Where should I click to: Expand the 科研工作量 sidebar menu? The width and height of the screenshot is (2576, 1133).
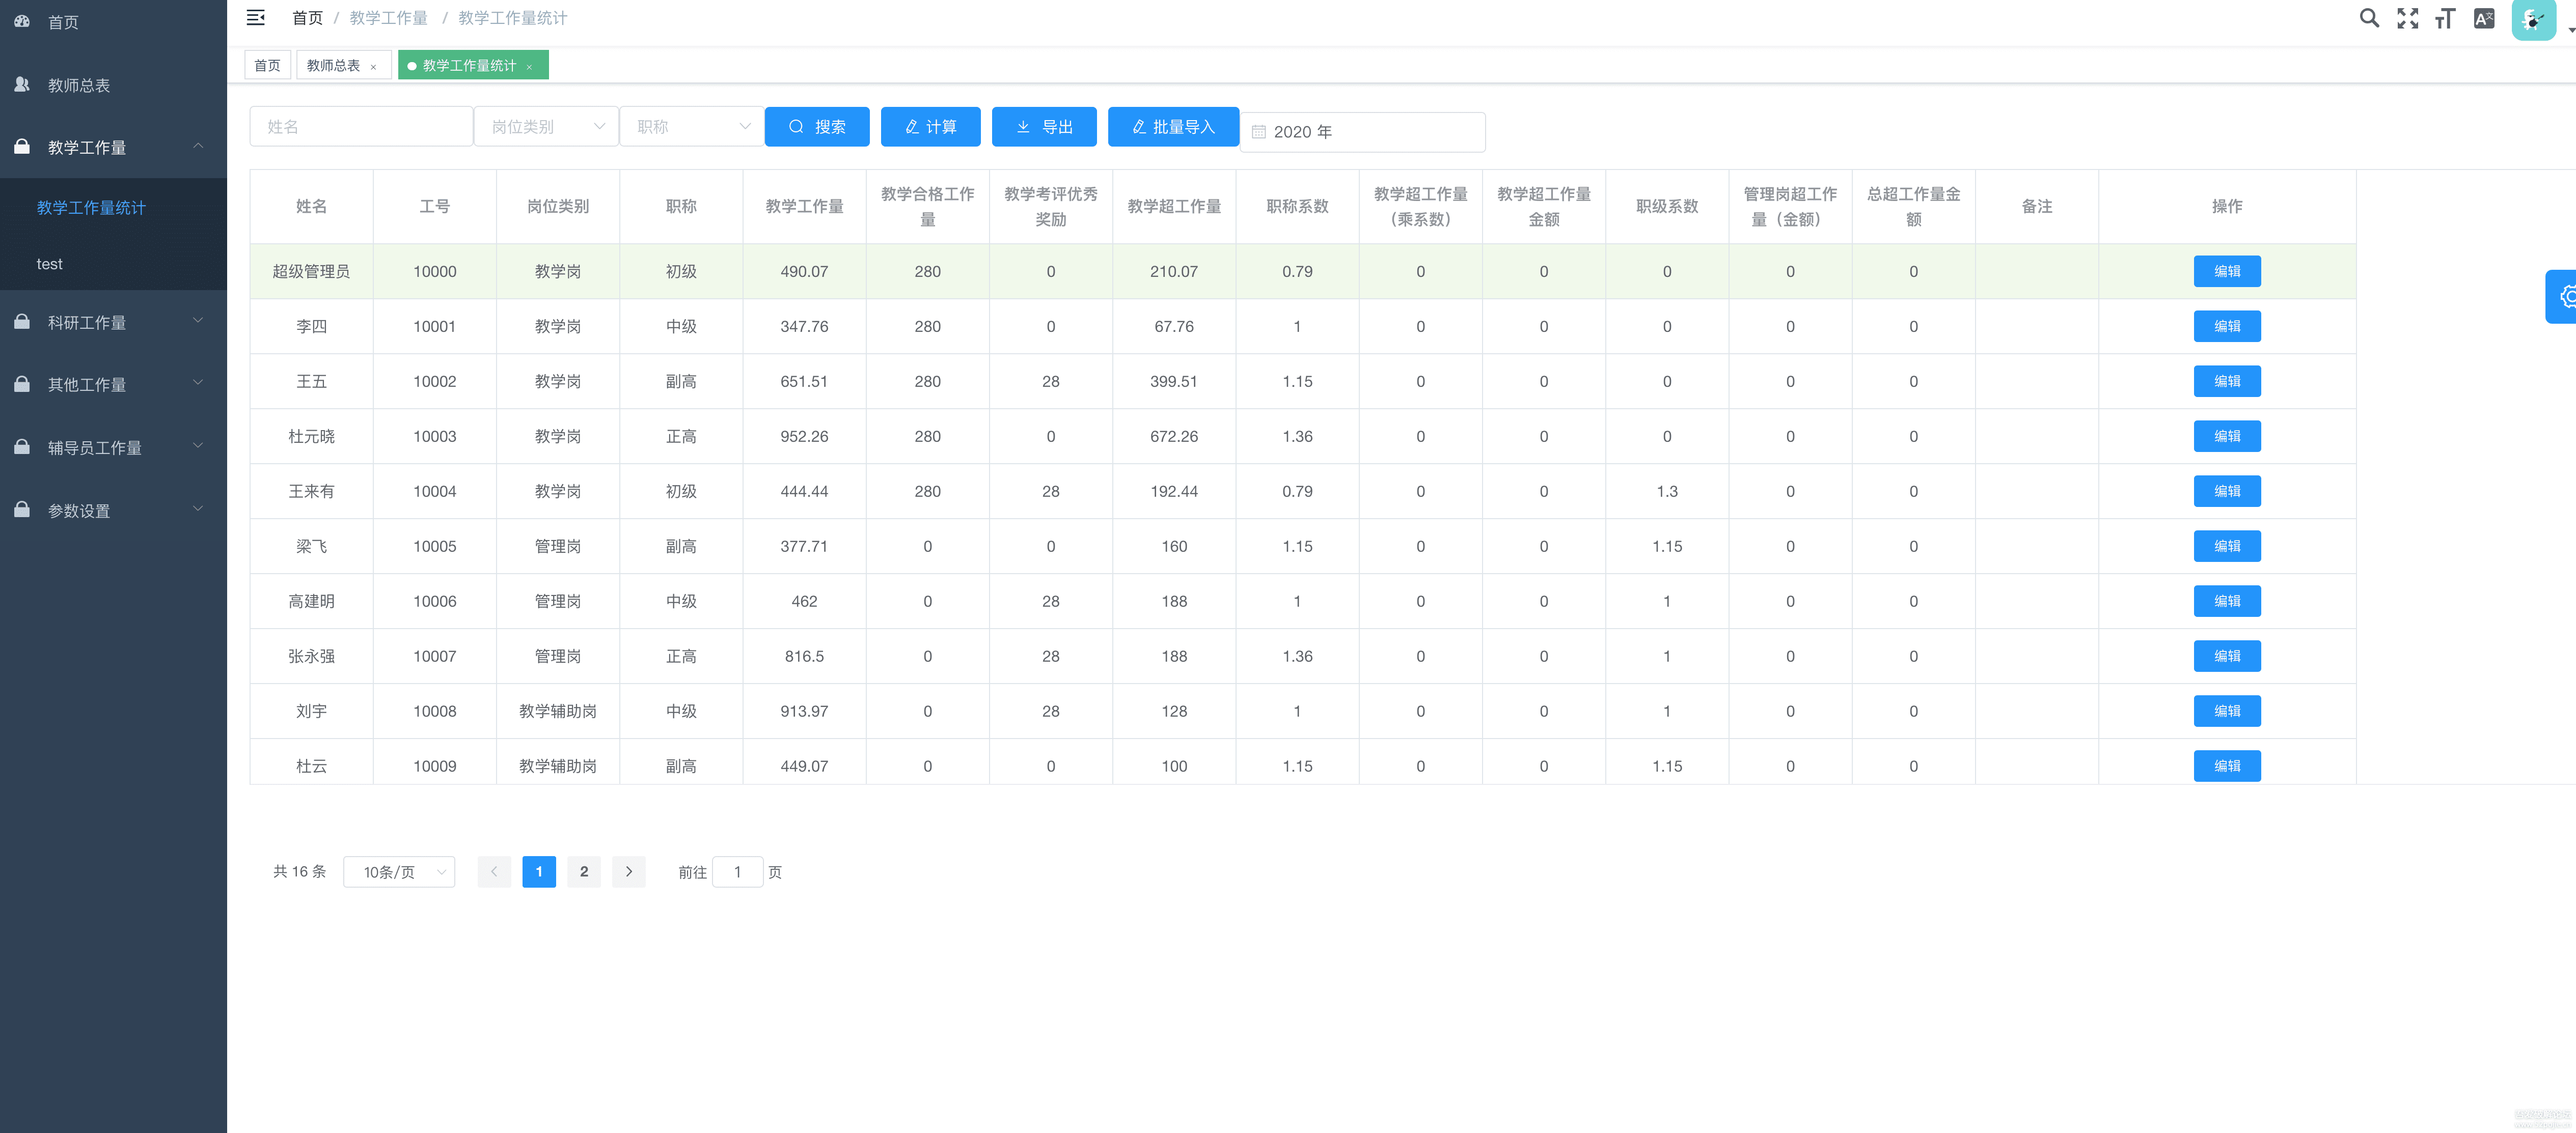(113, 322)
